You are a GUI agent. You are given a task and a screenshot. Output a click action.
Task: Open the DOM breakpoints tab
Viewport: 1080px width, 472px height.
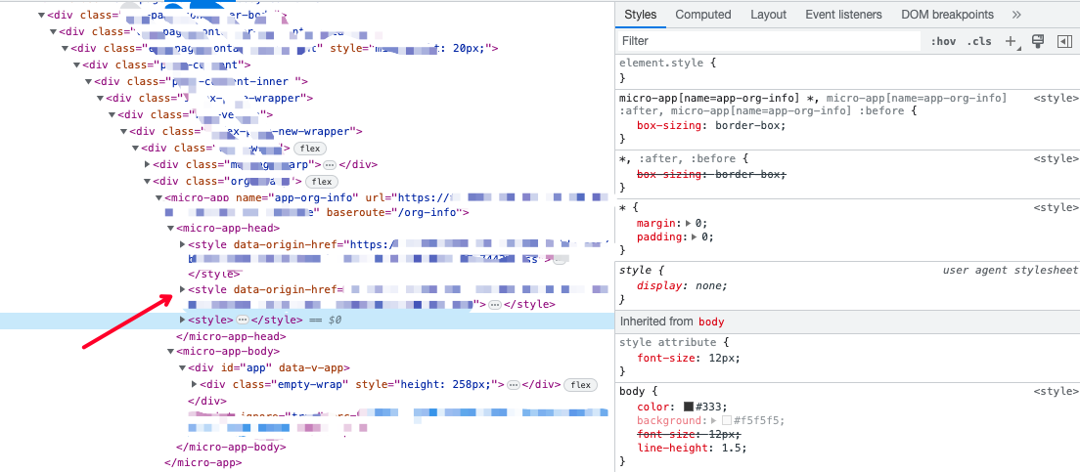[x=947, y=15]
